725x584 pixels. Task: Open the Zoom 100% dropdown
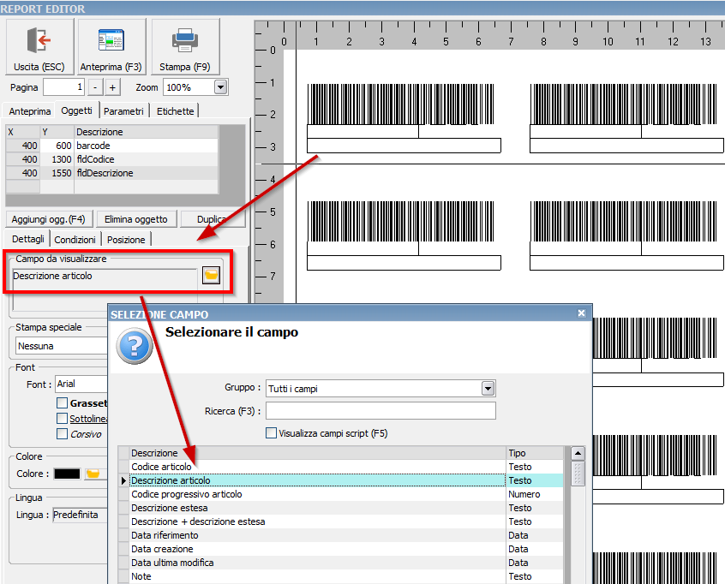tap(220, 86)
